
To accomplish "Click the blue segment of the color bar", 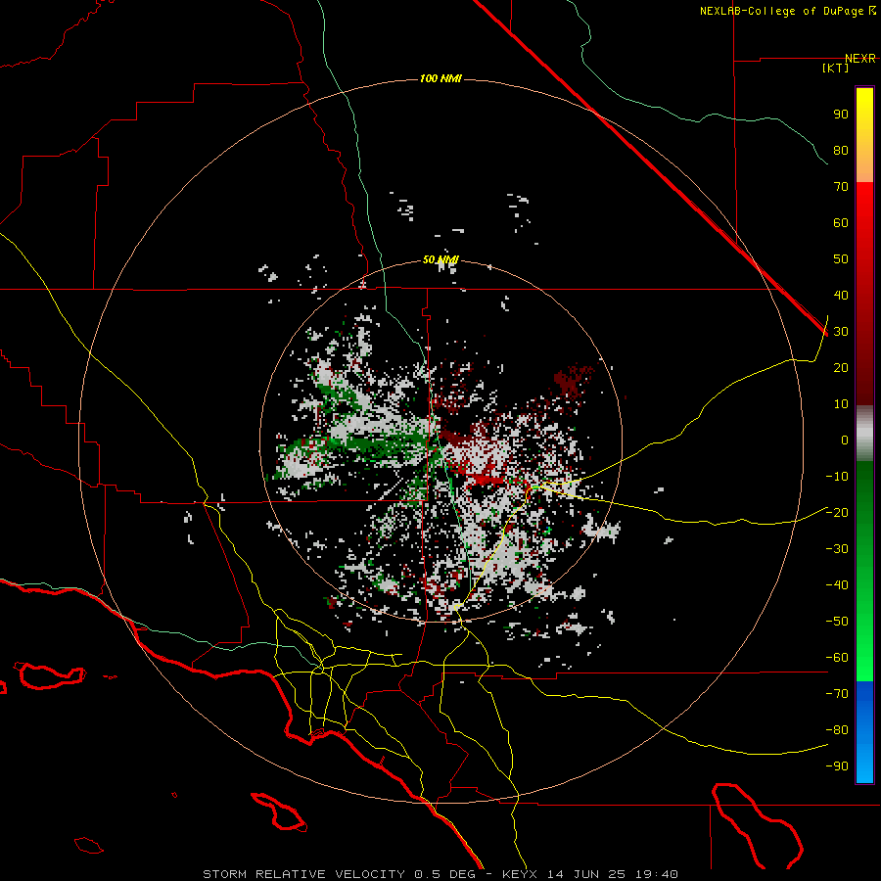I will 864,731.
